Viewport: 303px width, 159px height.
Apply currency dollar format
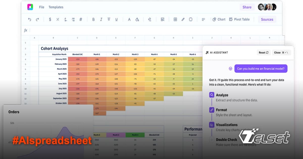50,19
